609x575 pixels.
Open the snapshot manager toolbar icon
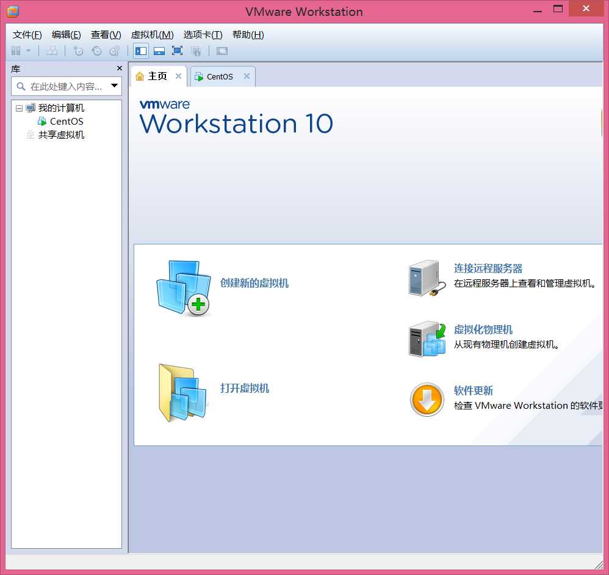pos(115,51)
